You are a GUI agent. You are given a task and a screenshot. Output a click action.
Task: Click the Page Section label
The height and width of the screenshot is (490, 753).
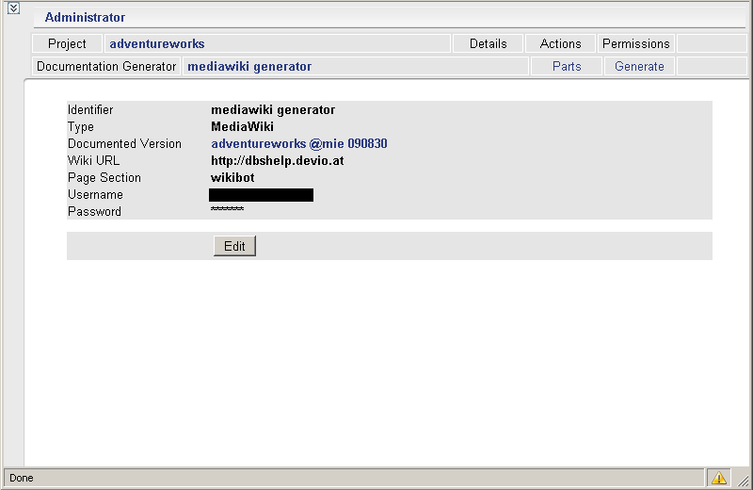point(104,177)
